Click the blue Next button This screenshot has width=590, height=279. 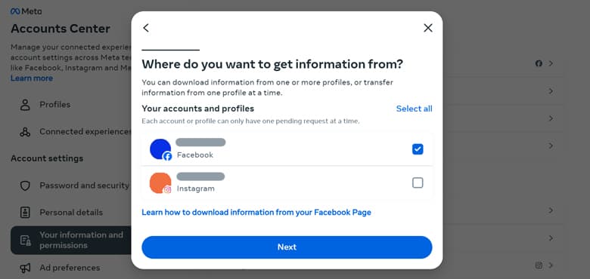click(287, 247)
